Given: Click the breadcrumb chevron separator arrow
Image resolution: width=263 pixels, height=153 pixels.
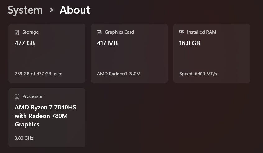Looking at the screenshot, I should [51, 10].
